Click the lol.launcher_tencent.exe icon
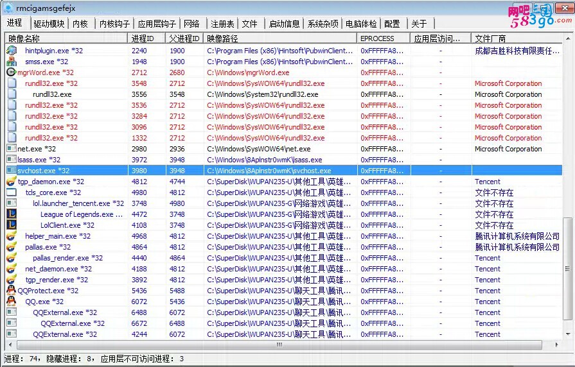The width and height of the screenshot is (575, 367). (12, 203)
